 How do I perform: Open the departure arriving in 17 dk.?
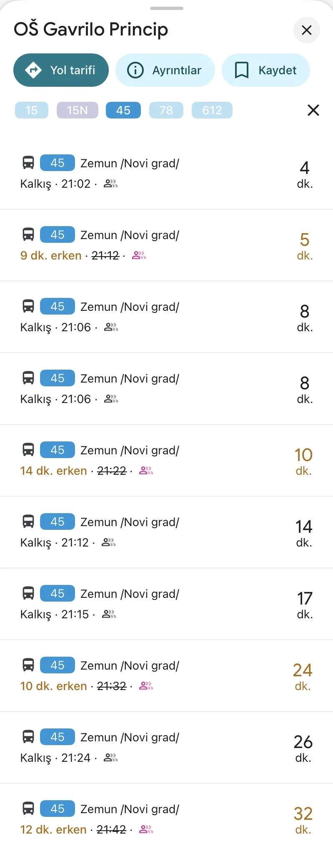167,604
